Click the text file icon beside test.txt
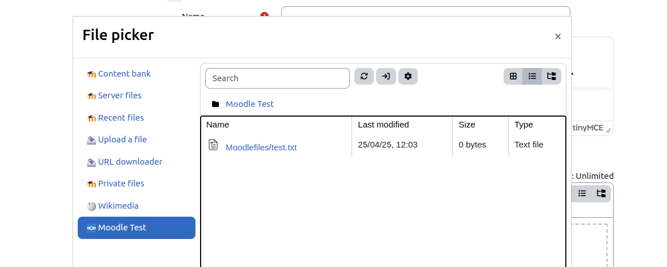Viewport: 667px width, 267px height. (x=213, y=145)
